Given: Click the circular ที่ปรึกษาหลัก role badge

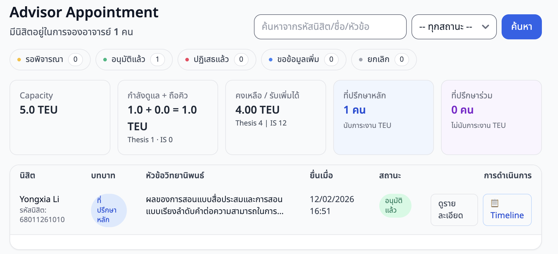Looking at the screenshot, I should [109, 210].
